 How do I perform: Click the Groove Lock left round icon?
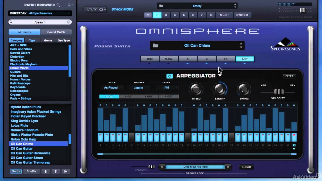pyautogui.click(x=162, y=167)
